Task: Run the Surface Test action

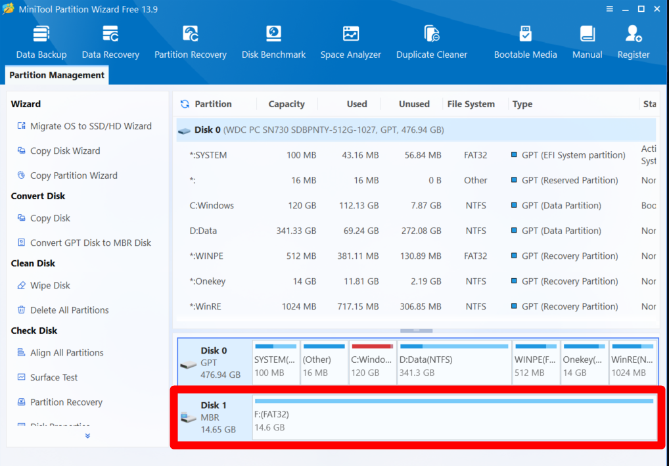Action: 47,378
